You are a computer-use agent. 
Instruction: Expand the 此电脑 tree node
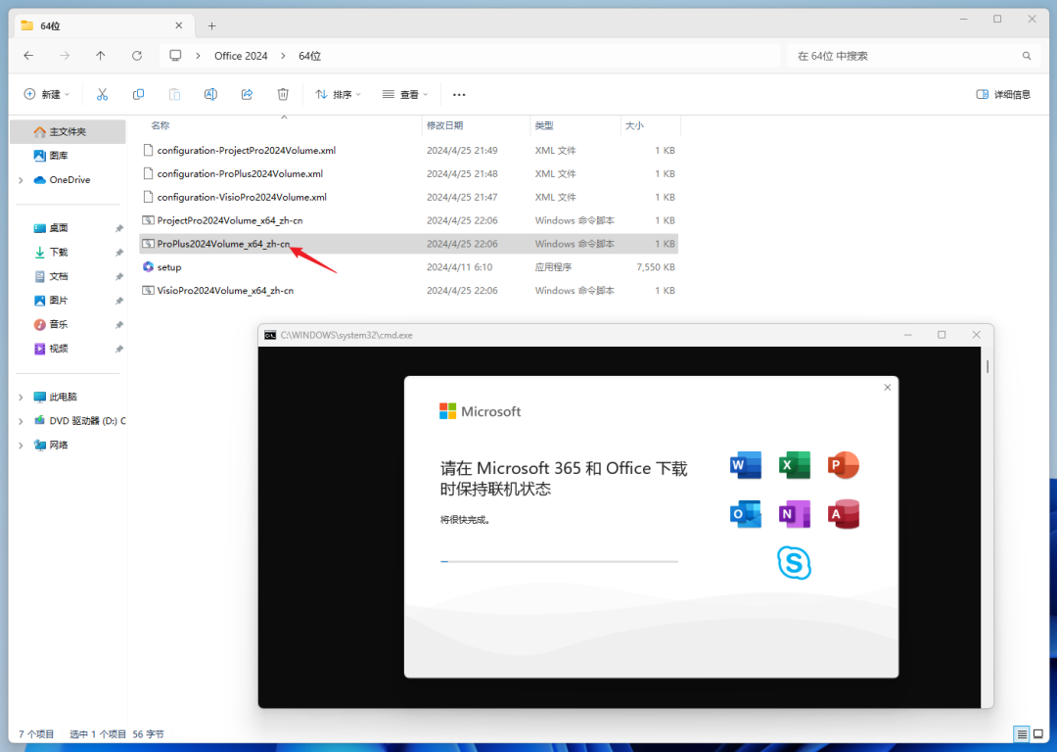21,398
